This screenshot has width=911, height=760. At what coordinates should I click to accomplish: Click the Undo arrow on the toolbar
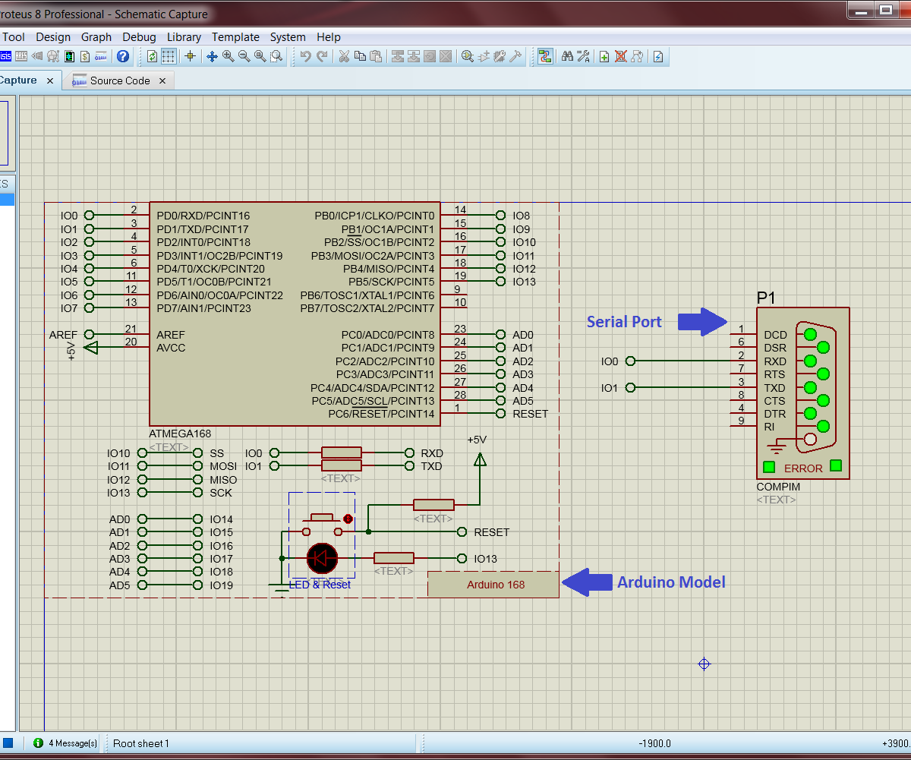click(307, 55)
